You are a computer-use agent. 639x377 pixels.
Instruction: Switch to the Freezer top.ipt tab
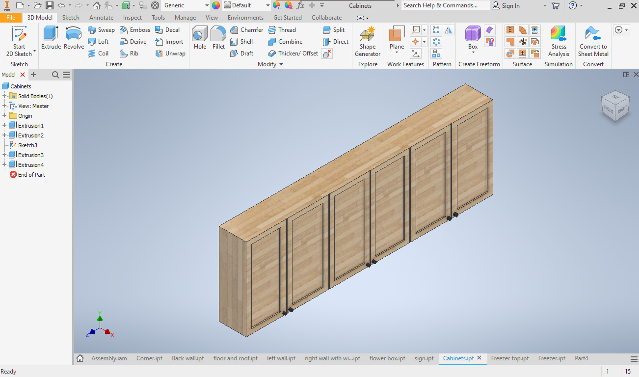pyautogui.click(x=510, y=358)
